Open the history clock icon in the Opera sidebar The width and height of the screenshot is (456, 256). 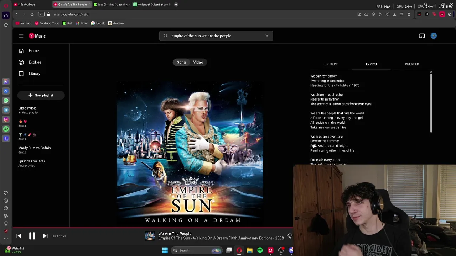6,201
